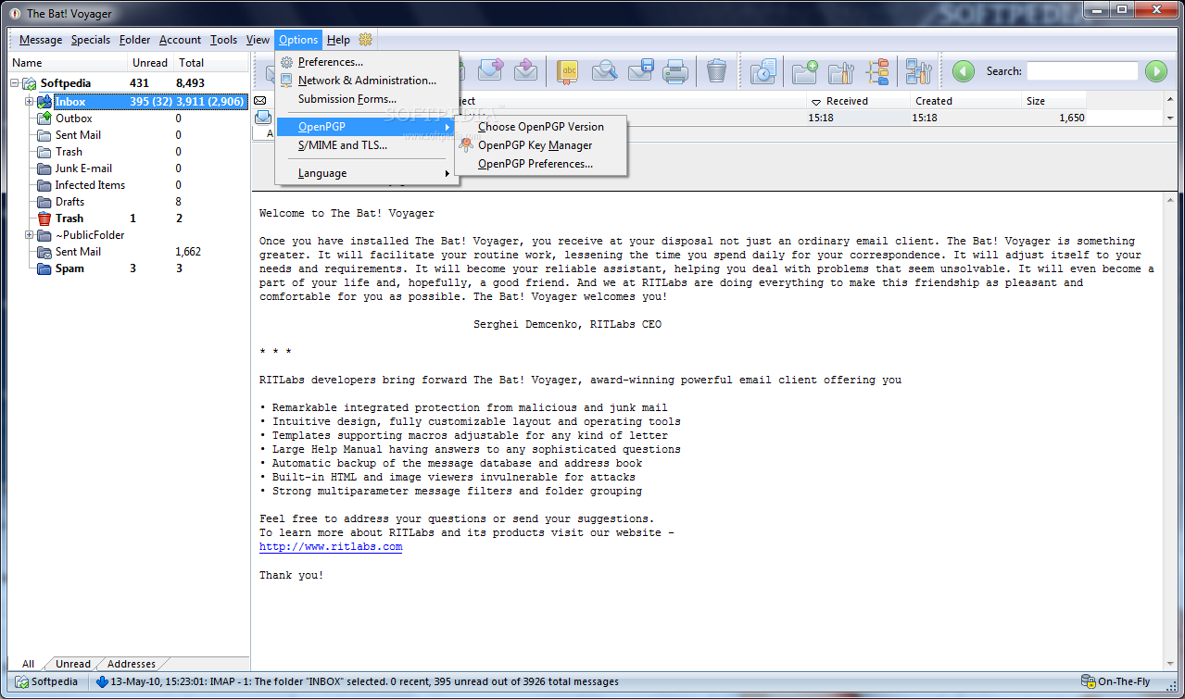Open the Folder menu
Image resolution: width=1185 pixels, height=699 pixels.
(x=135, y=40)
